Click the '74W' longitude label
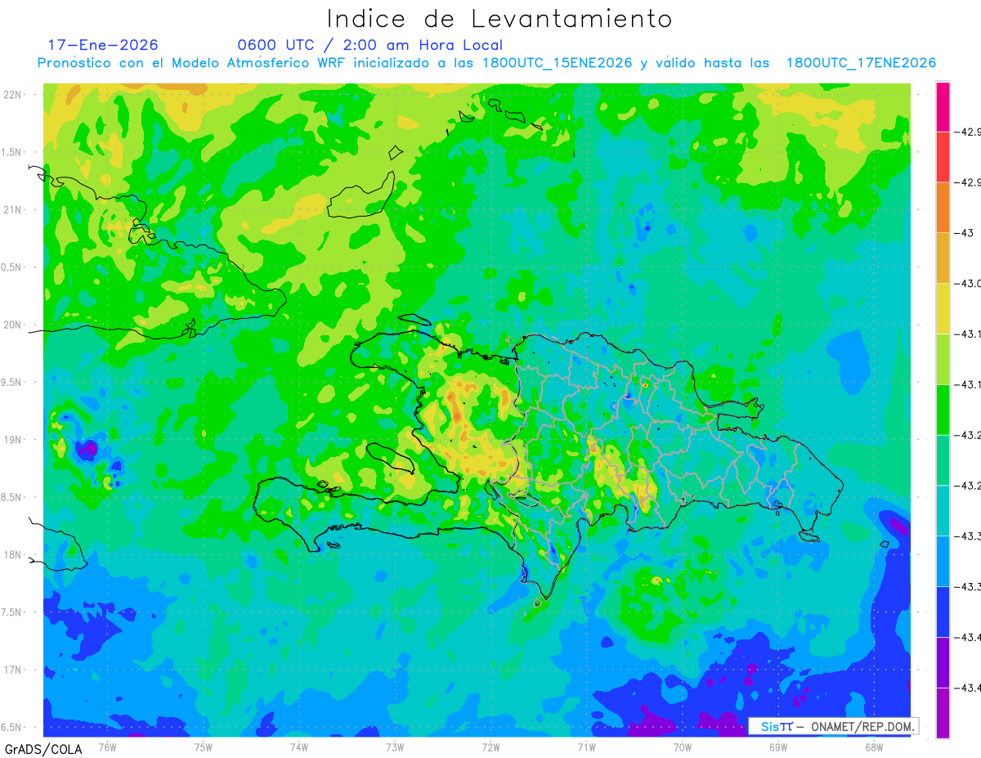 298,747
